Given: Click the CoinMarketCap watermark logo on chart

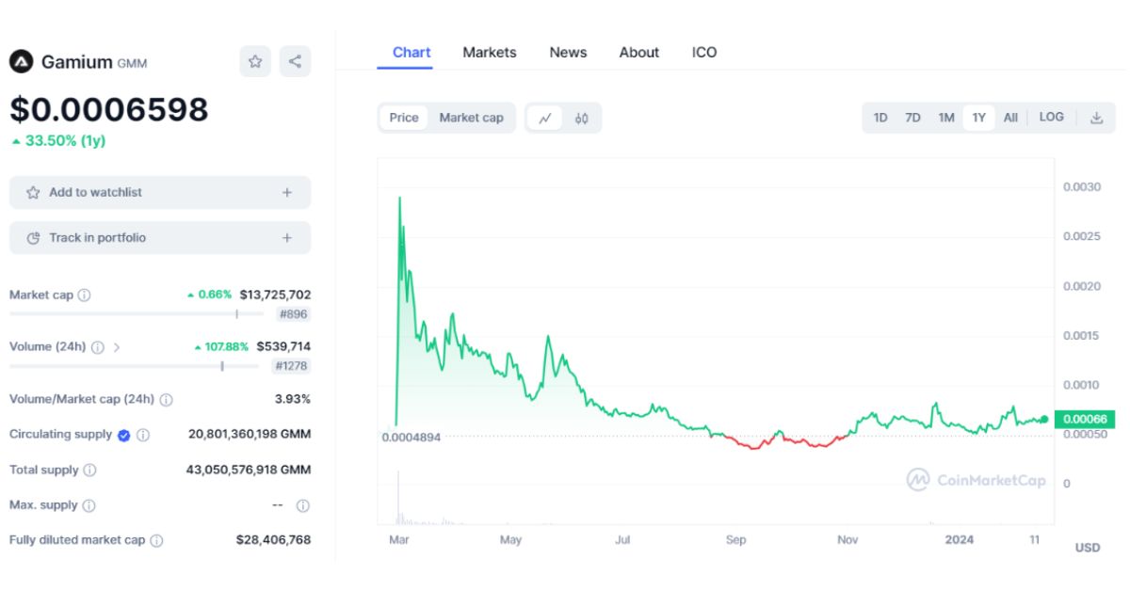Looking at the screenshot, I should point(976,480).
